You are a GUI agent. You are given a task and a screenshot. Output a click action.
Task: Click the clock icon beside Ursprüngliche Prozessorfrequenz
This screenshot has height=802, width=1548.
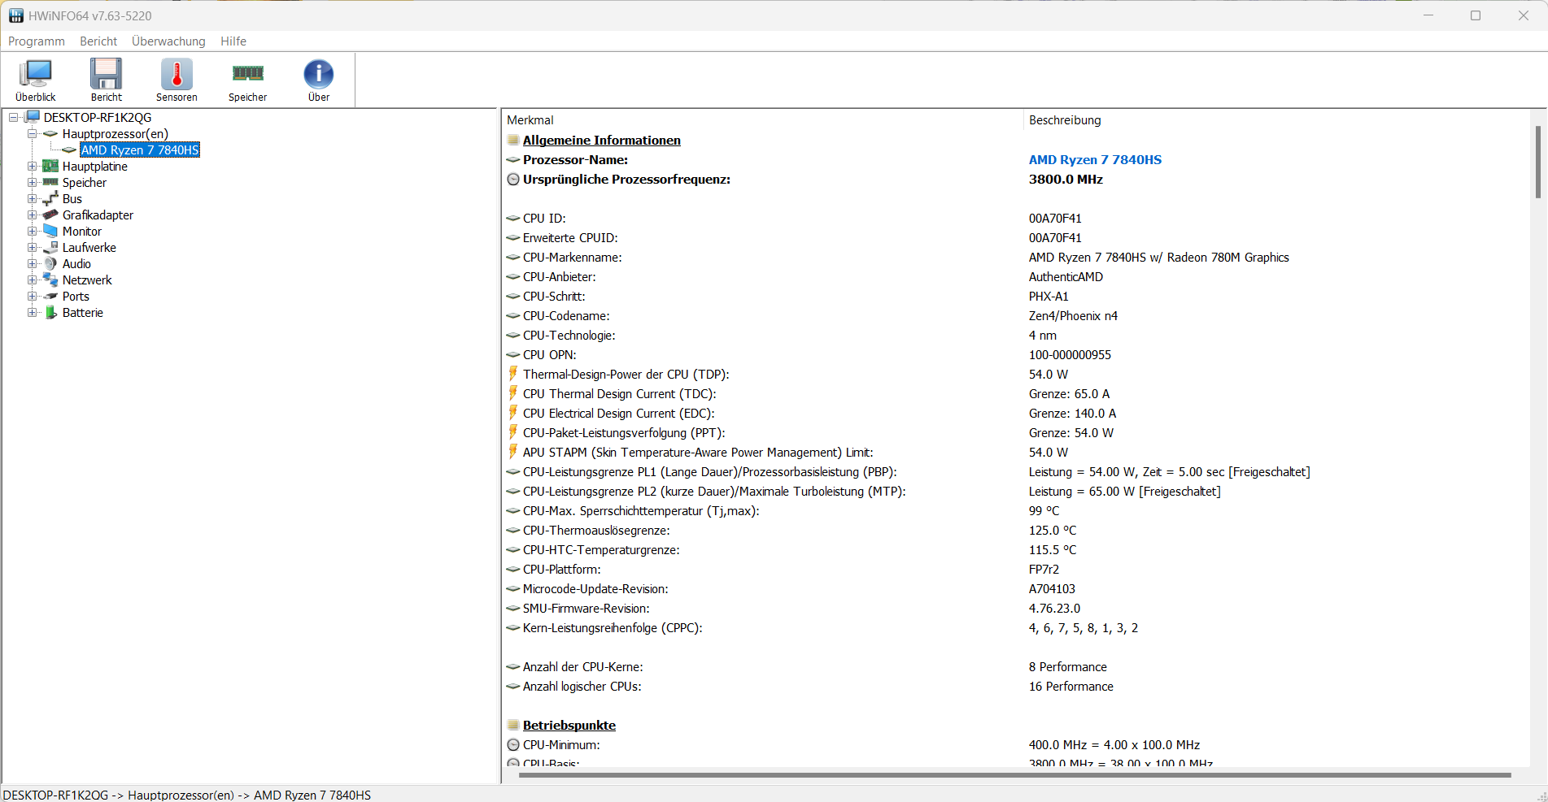[513, 179]
